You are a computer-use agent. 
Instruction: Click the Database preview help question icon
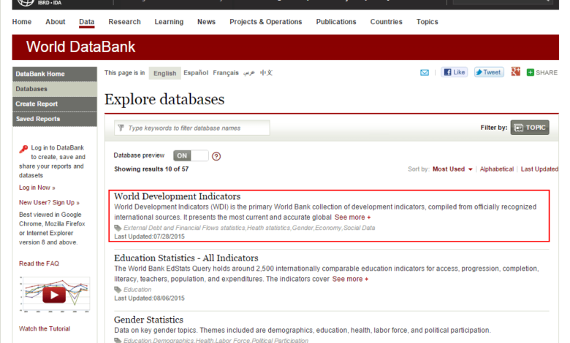(x=216, y=156)
